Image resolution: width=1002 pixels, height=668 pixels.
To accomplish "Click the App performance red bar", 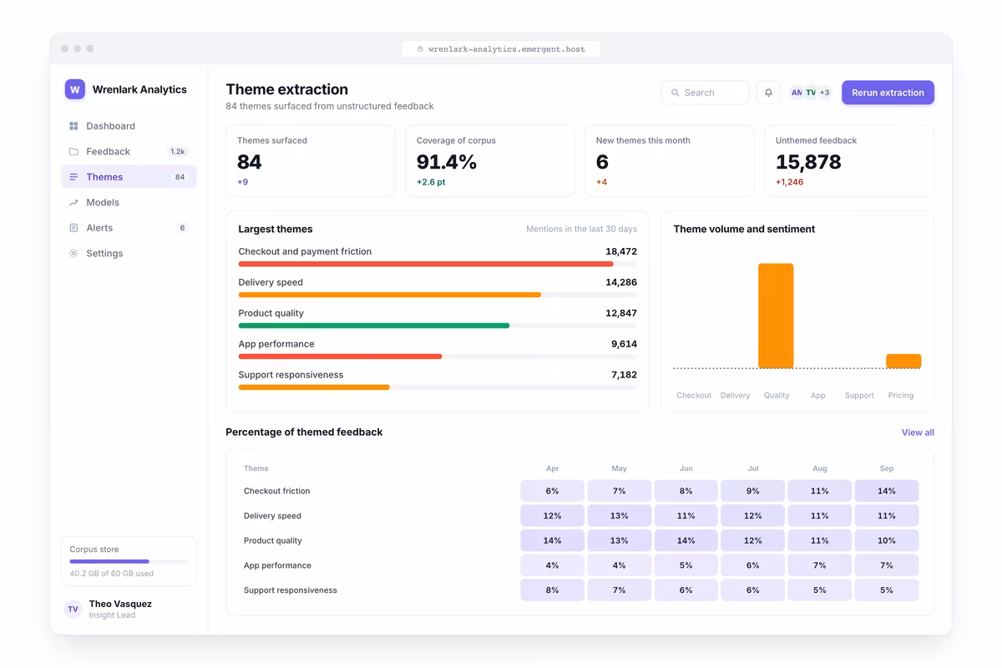I will [x=340, y=357].
